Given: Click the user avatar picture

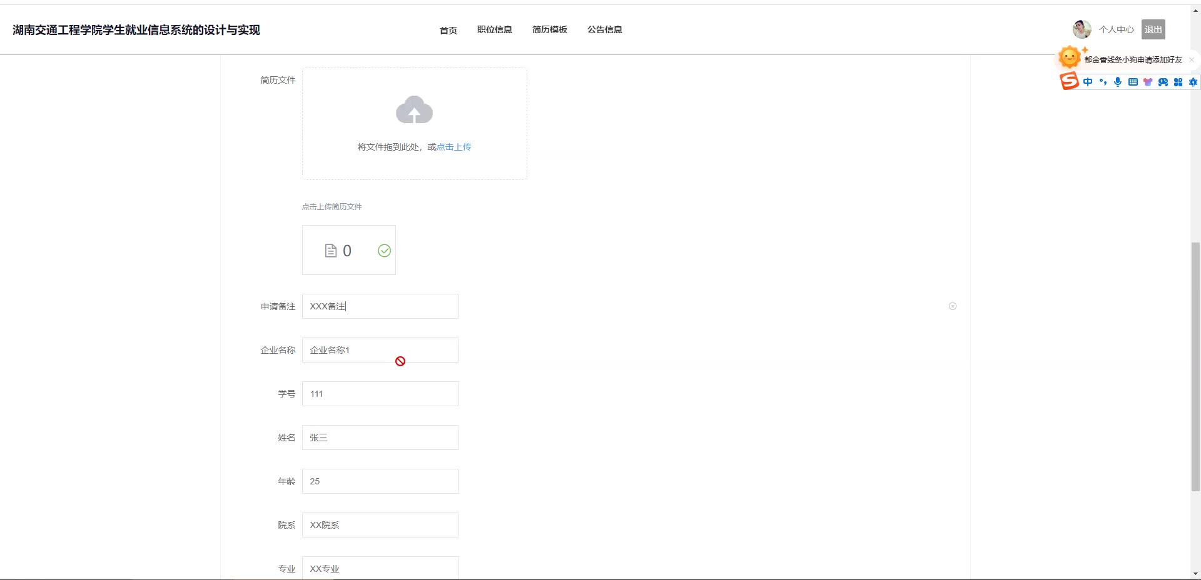Looking at the screenshot, I should (1082, 29).
